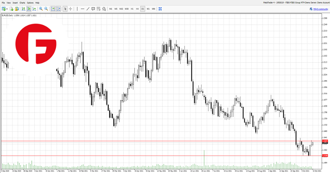
Task: Switch chart to bar chart mode
Action: (x=23, y=9)
